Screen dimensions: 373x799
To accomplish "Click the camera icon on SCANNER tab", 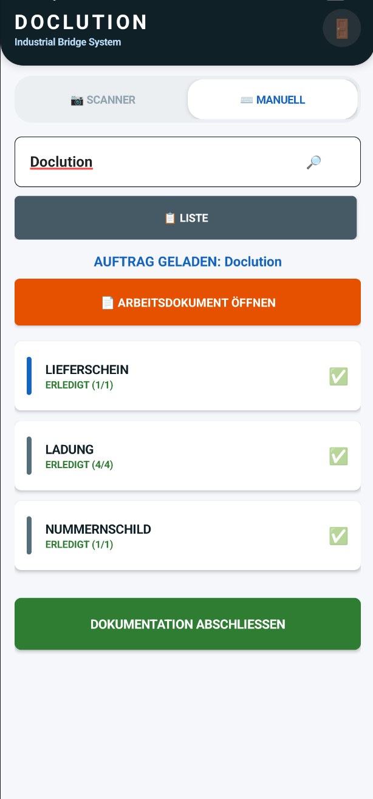I will pos(78,100).
